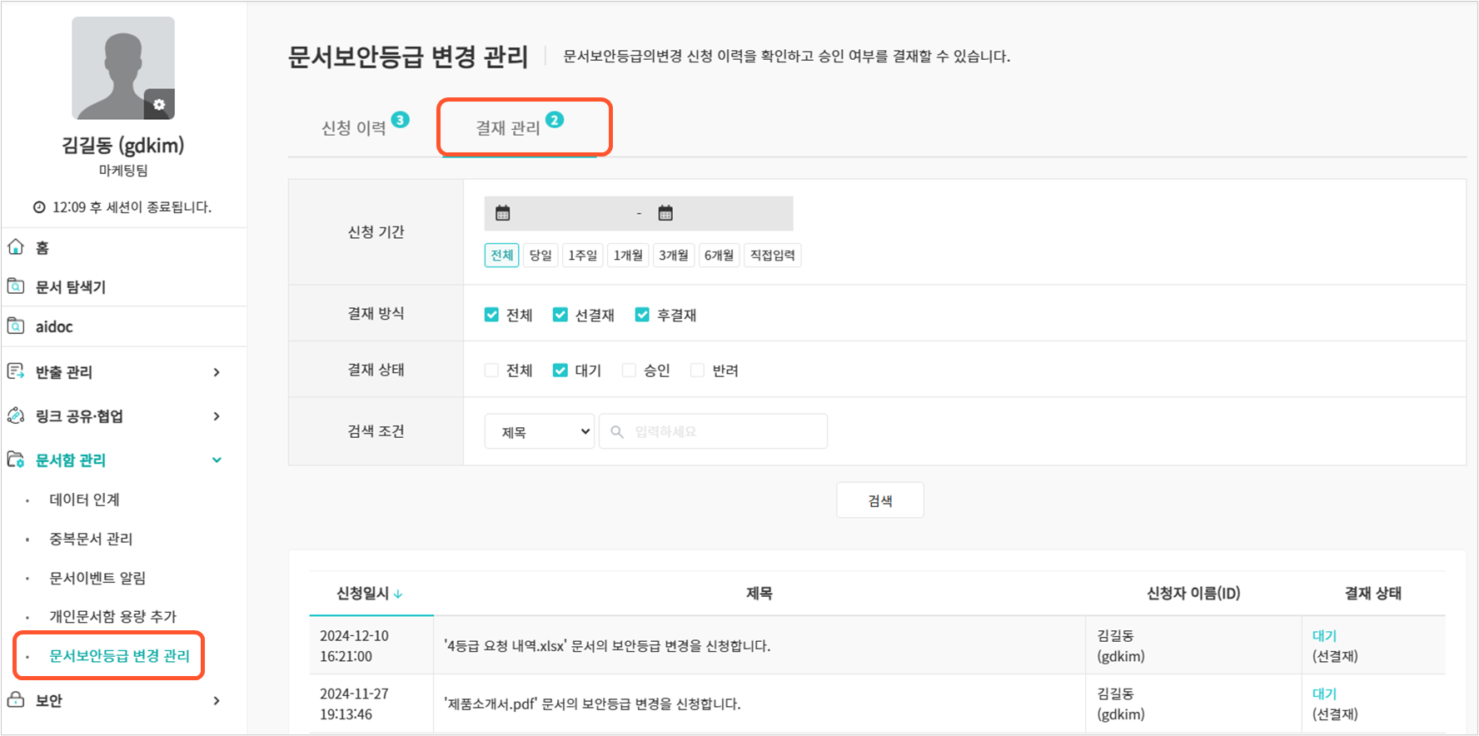Click the Home icon in sidebar
This screenshot has height=736, width=1479.
[x=16, y=247]
